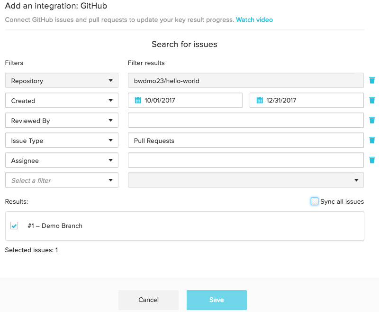Screen dimensions: 379x312
Task: Open the Assignee filter dropdown
Action: pos(62,160)
